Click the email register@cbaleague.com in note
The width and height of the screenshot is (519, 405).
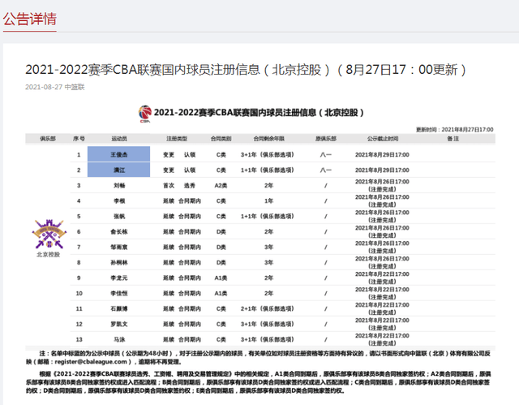pyautogui.click(x=91, y=362)
